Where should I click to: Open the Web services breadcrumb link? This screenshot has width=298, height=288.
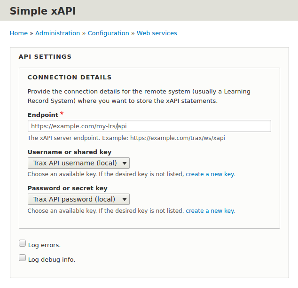pyautogui.click(x=157, y=33)
